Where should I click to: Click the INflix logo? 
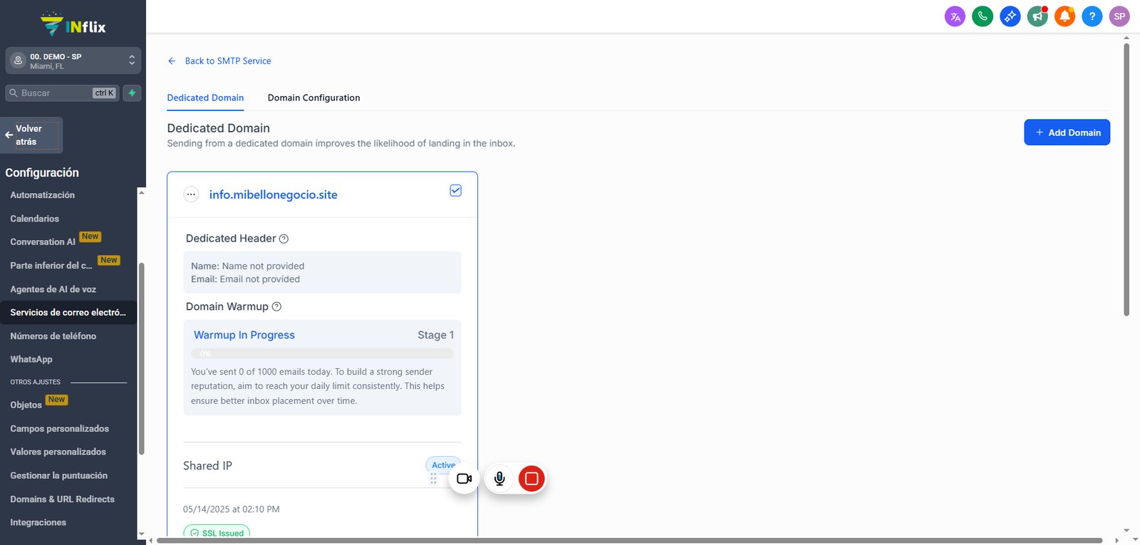[x=73, y=25]
